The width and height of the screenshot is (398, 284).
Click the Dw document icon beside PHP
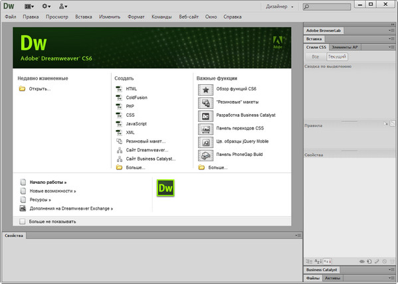coord(119,106)
